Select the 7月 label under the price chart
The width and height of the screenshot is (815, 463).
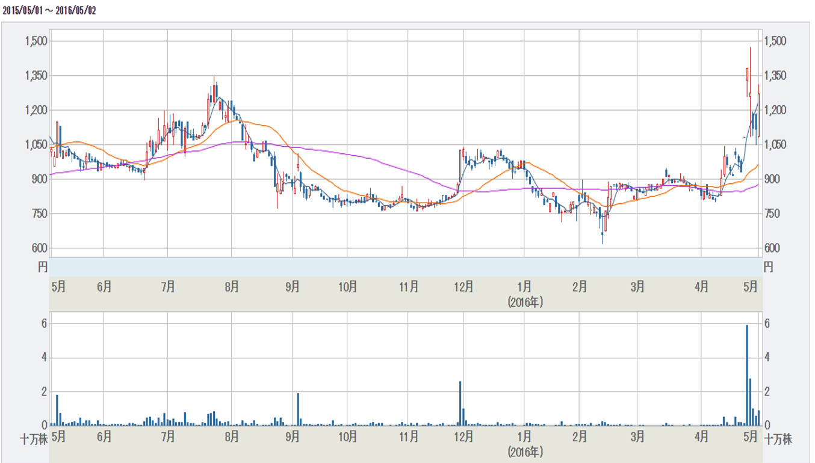[x=168, y=287]
